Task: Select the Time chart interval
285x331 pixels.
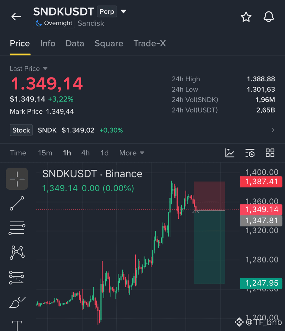Action: pyautogui.click(x=18, y=153)
